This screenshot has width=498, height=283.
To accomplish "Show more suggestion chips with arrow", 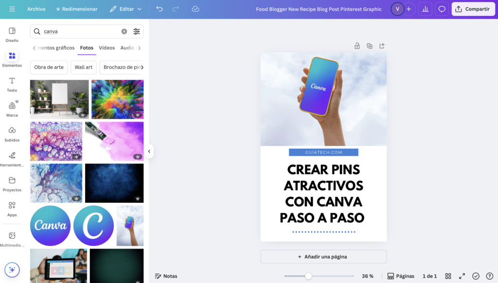I will point(142,67).
